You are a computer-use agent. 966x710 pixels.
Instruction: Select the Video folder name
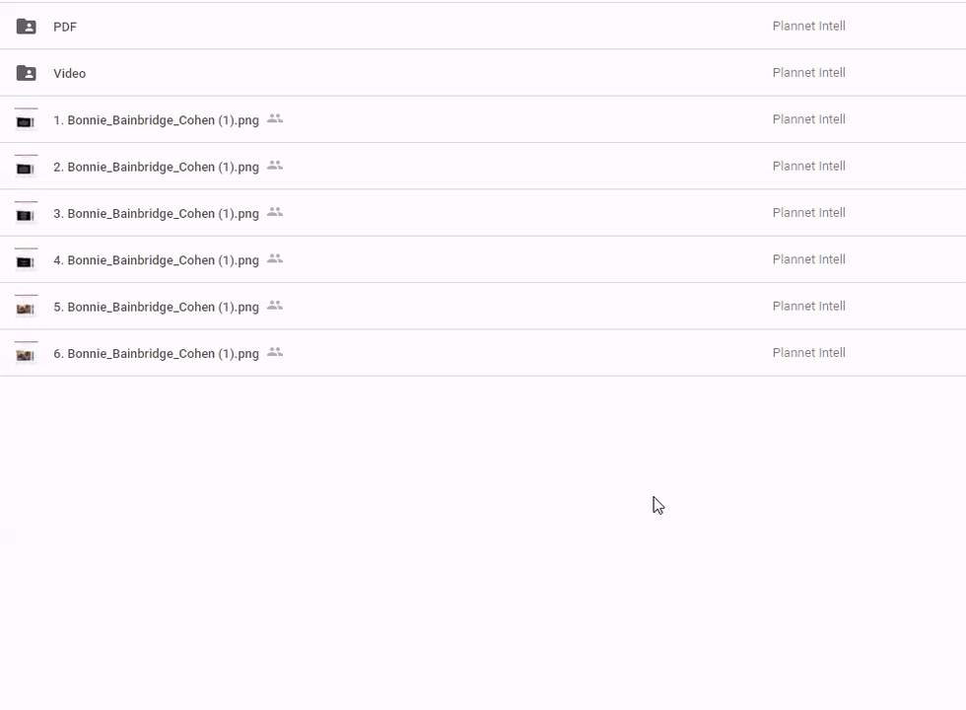click(69, 73)
